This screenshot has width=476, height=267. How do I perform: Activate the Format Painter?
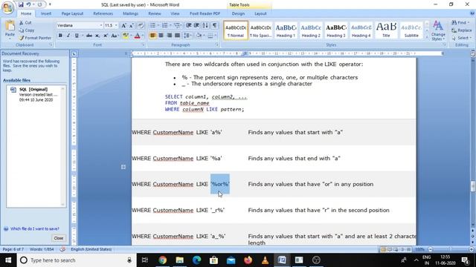[x=35, y=38]
